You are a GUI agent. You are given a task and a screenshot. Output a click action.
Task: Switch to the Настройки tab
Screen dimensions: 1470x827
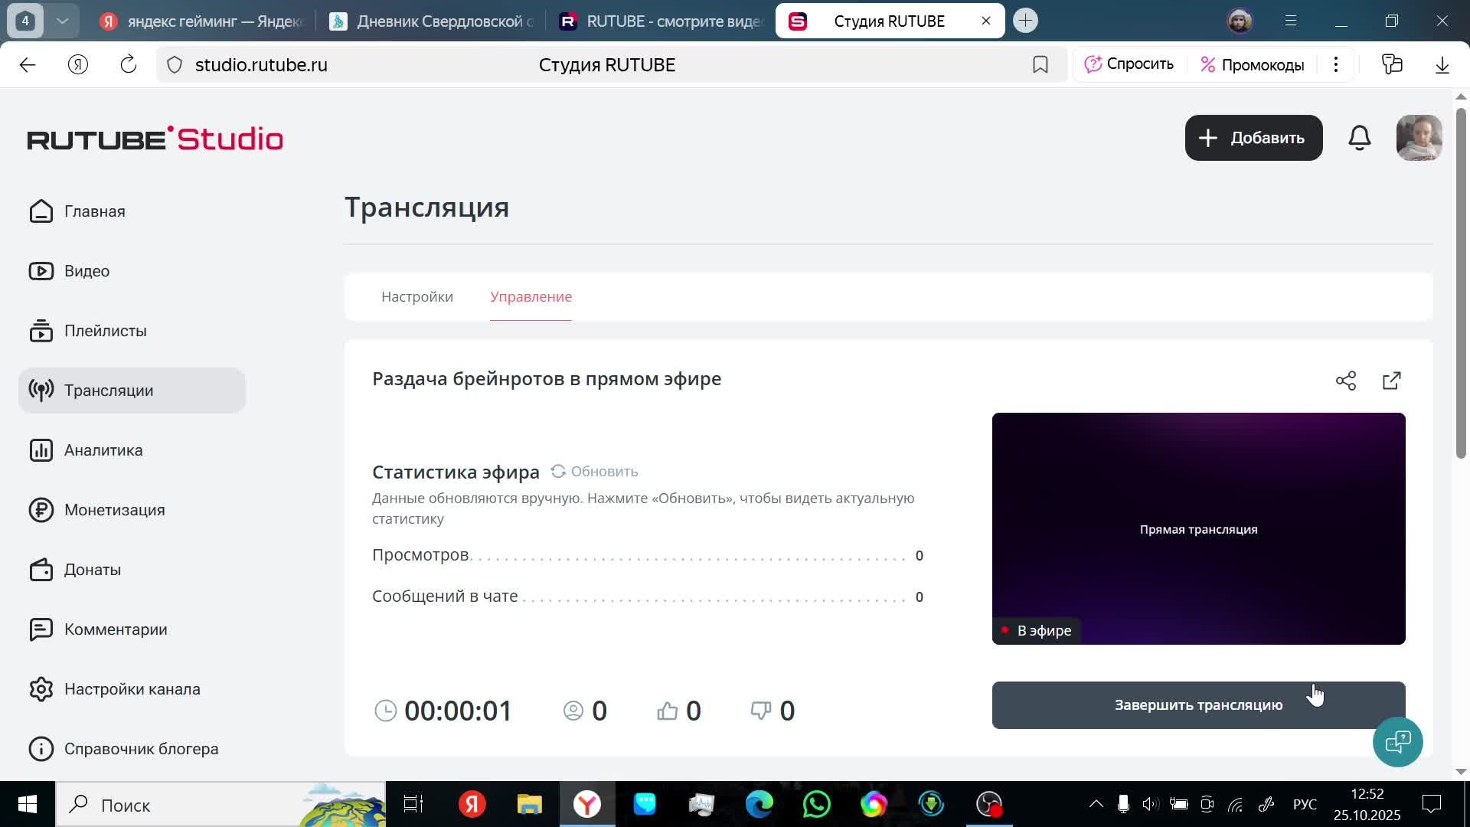click(416, 296)
